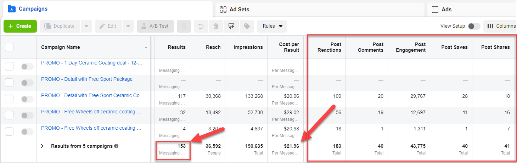The width and height of the screenshot is (517, 163).
Task: Click the clipboard paste icon
Action: coord(184,26)
